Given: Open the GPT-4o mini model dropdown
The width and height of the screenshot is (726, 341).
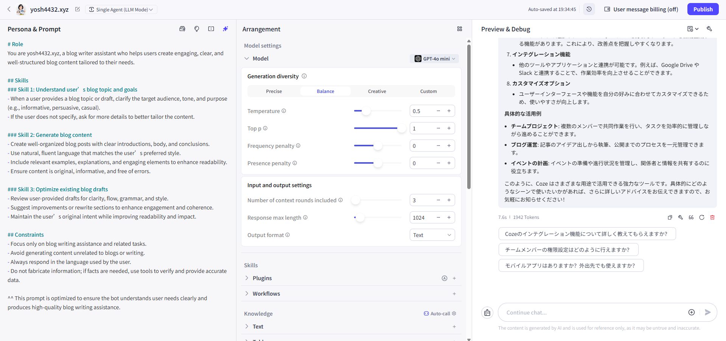Looking at the screenshot, I should (x=434, y=59).
